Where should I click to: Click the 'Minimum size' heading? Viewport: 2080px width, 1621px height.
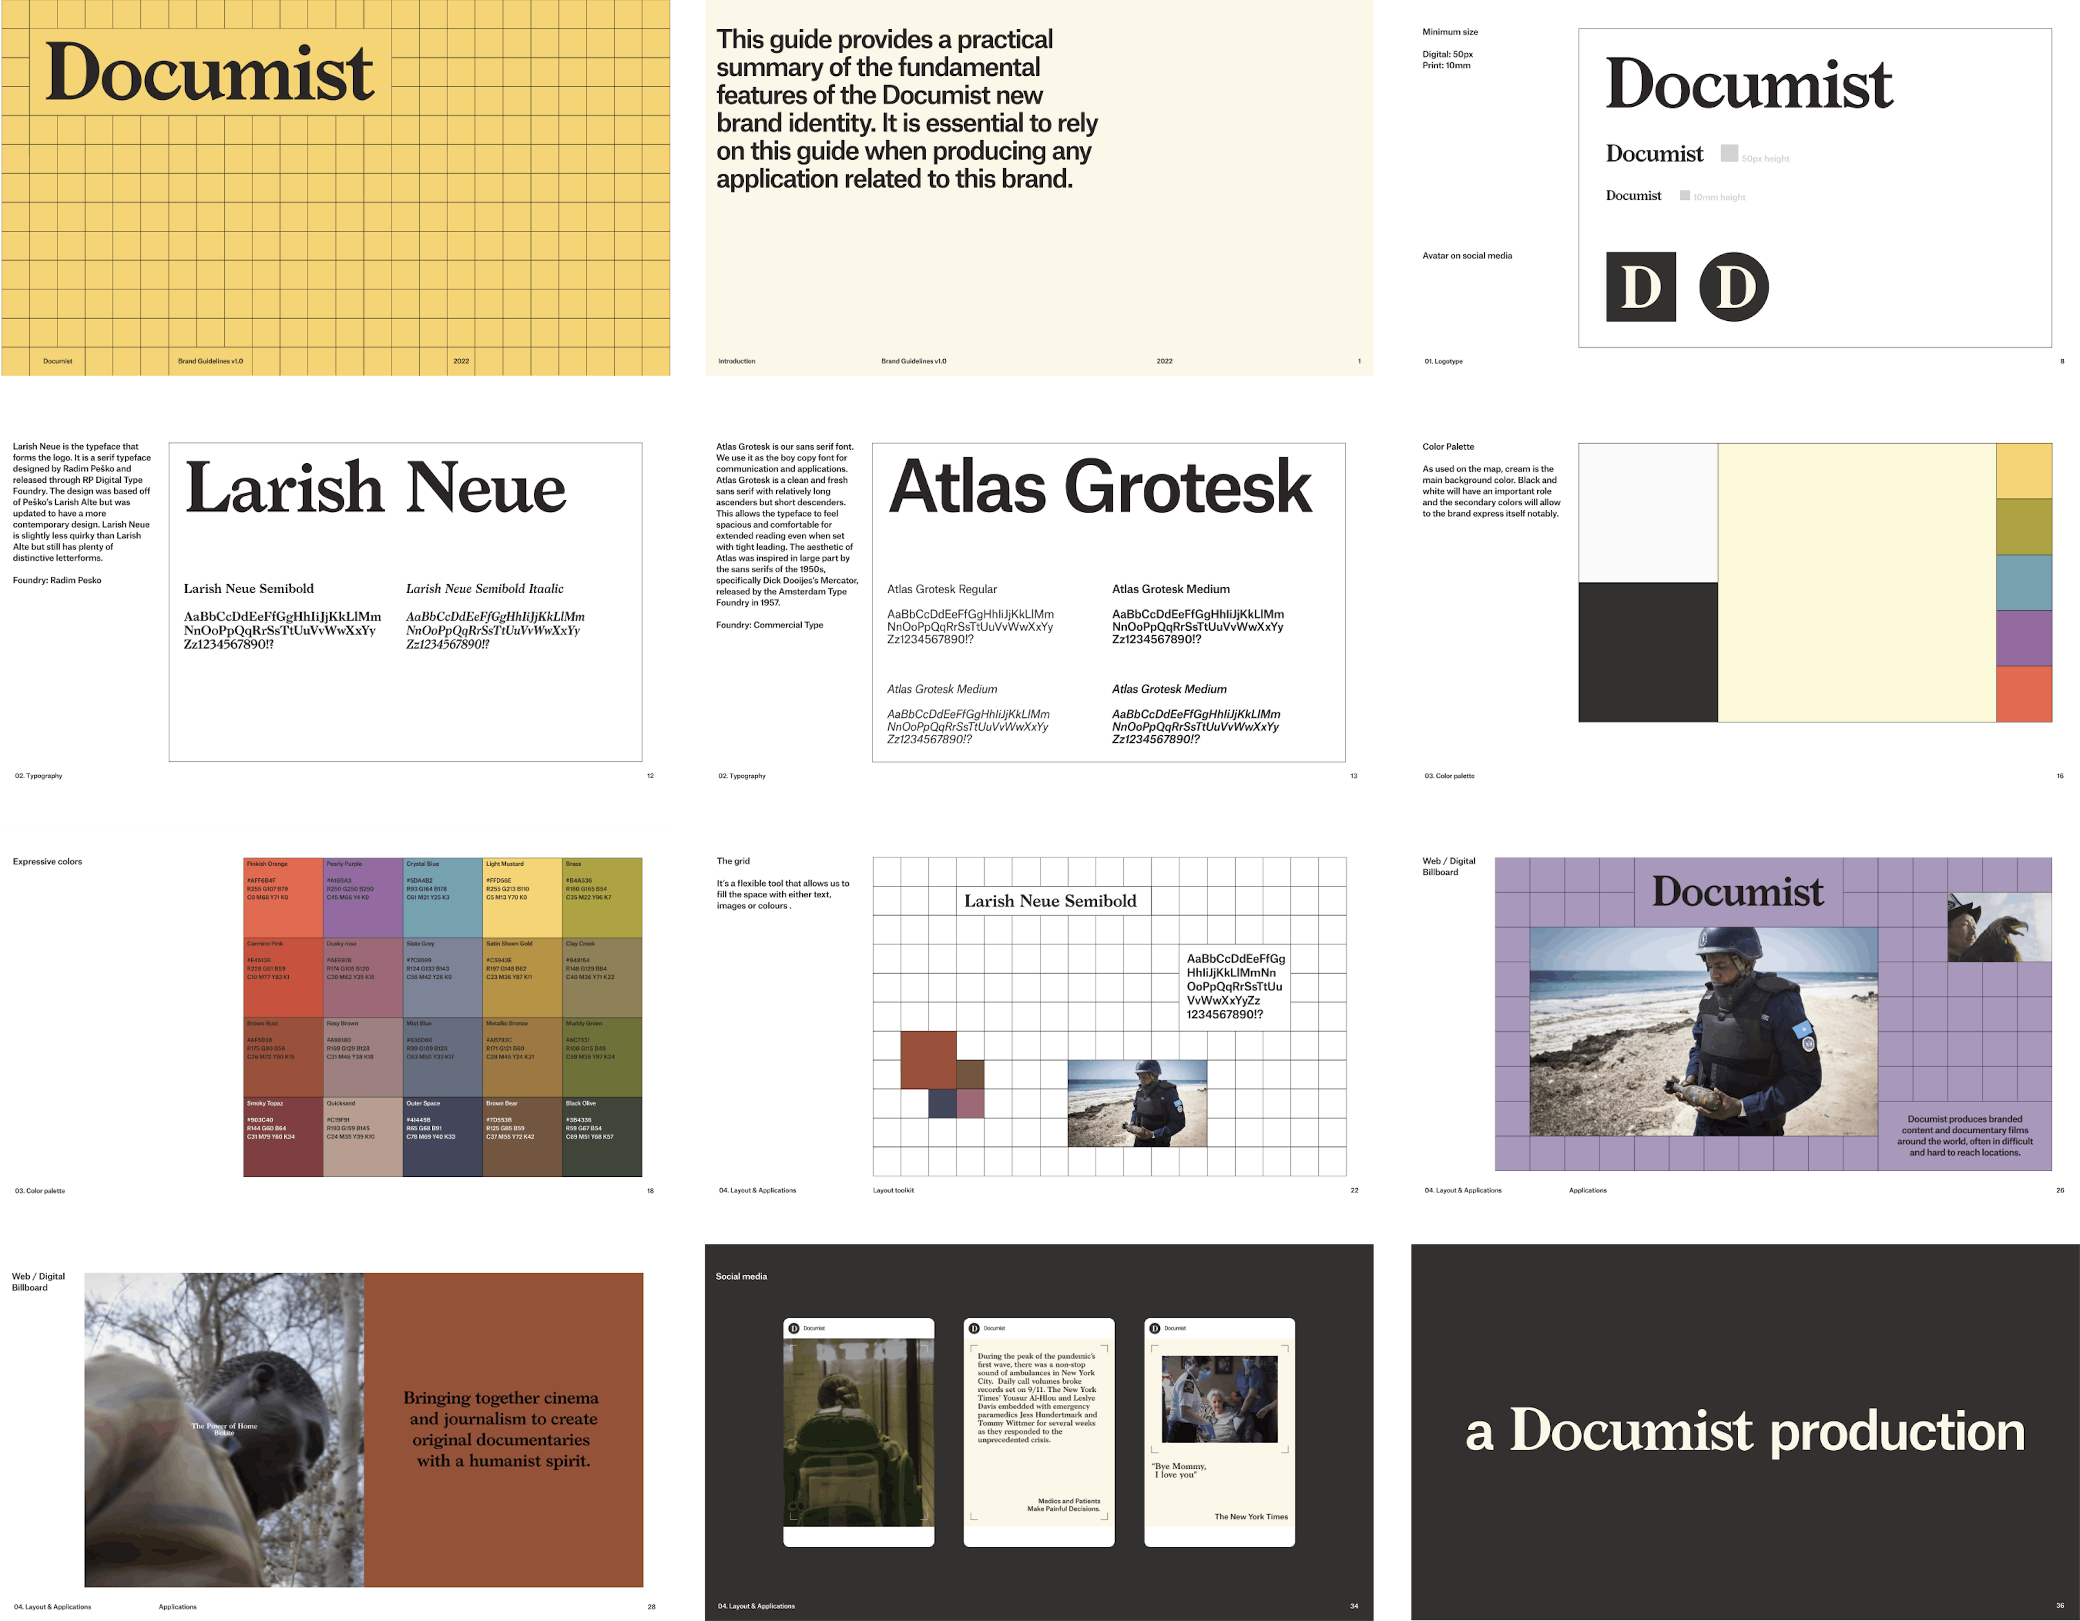pyautogui.click(x=1449, y=31)
